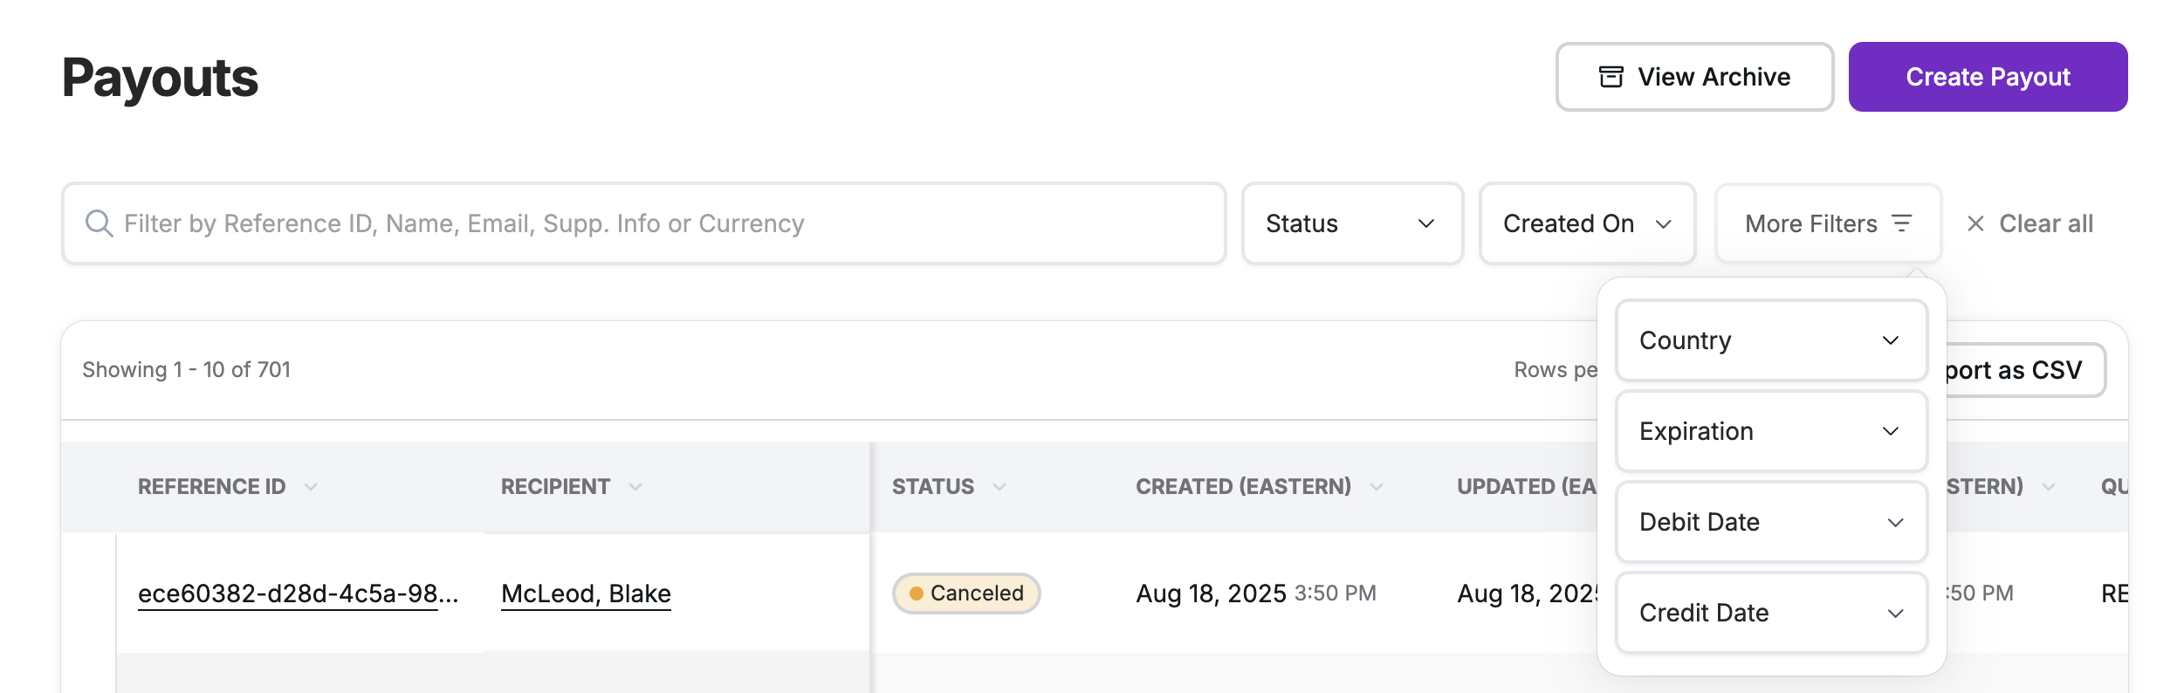Click the archive box icon in View Archive

(1611, 77)
